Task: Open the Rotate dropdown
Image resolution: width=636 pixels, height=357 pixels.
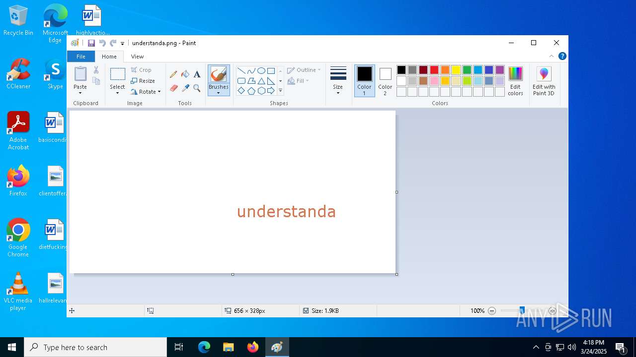Action: coord(146,92)
